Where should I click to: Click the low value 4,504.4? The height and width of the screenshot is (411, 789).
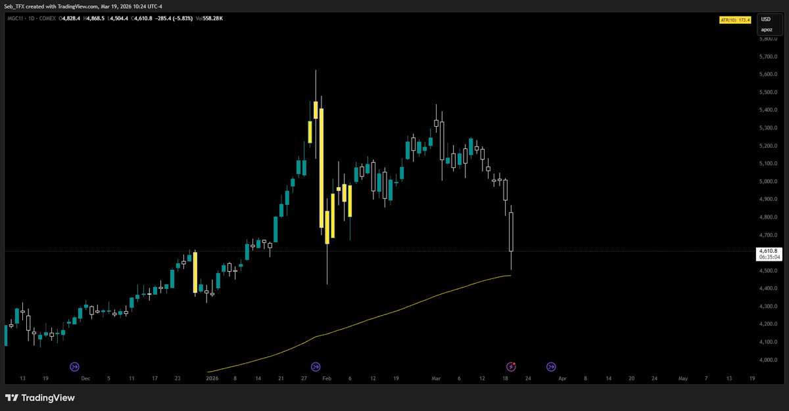coord(120,18)
